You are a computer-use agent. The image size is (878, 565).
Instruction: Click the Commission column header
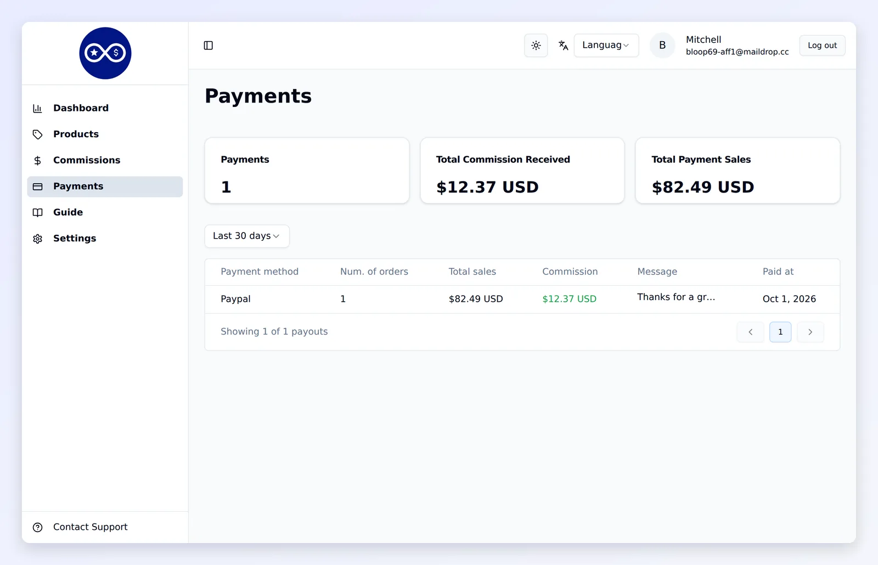570,272
